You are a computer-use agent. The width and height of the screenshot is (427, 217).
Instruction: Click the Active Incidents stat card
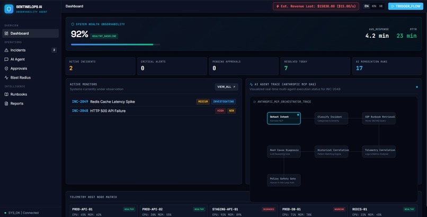point(101,66)
